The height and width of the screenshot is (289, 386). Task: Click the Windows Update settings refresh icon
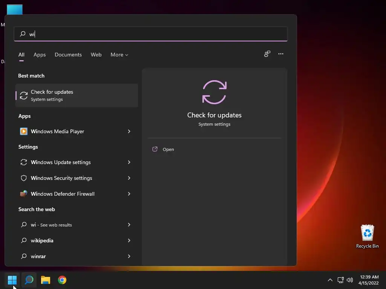pyautogui.click(x=24, y=162)
